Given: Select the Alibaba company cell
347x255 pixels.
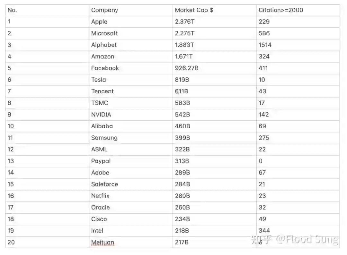Looking at the screenshot, I should (x=102, y=126).
